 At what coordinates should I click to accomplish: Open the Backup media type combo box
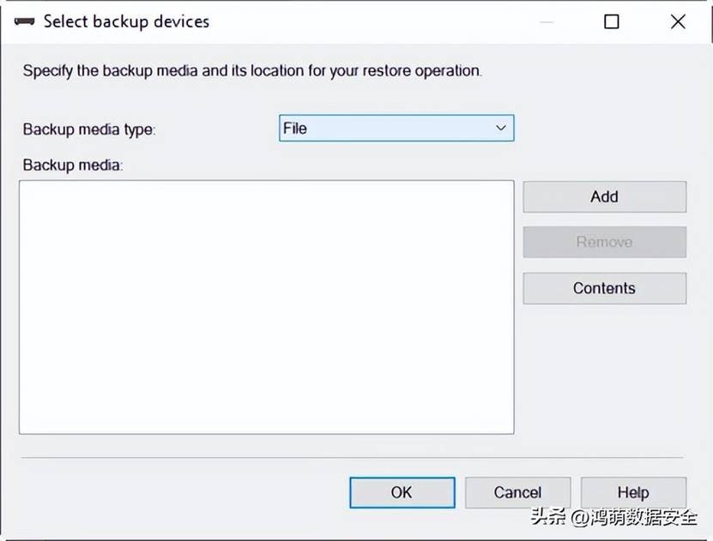coord(396,129)
